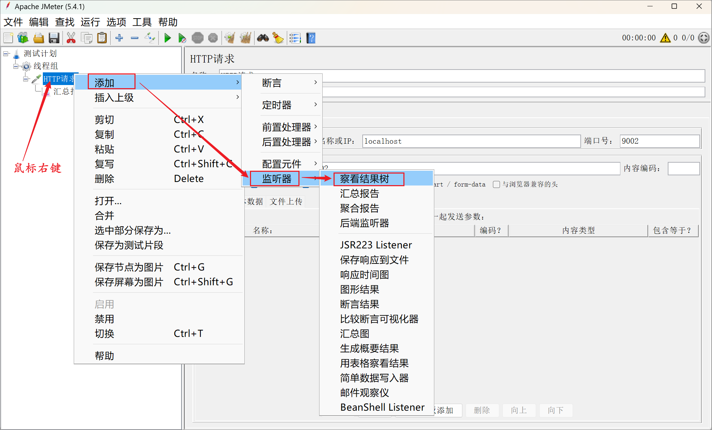Select 响应时间图 listener
Viewport: 712px width, 430px height.
point(376,275)
